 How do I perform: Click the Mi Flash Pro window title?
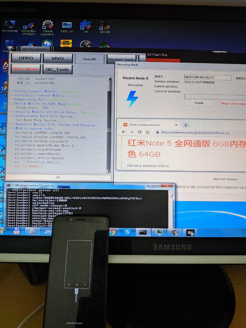tap(157, 55)
